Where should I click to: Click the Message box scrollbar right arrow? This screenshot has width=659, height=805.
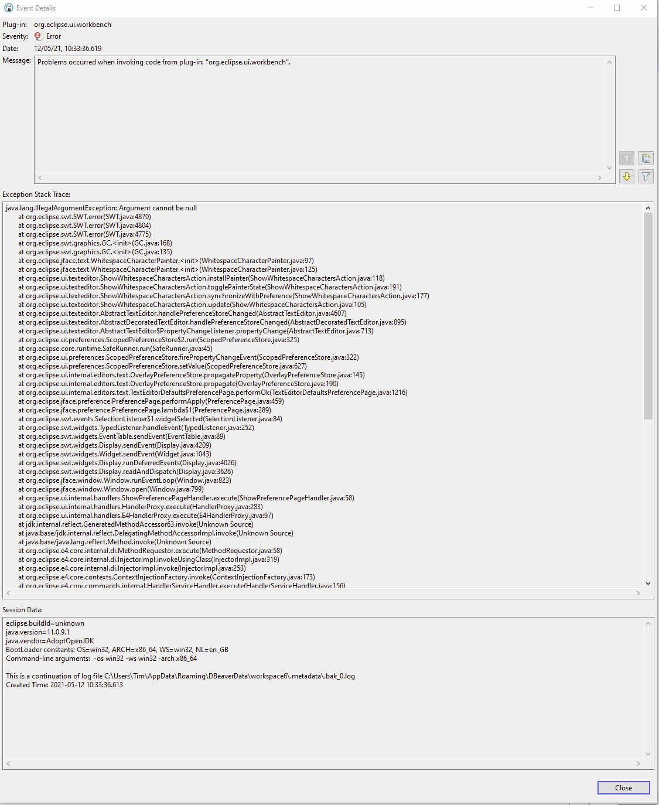[600, 178]
